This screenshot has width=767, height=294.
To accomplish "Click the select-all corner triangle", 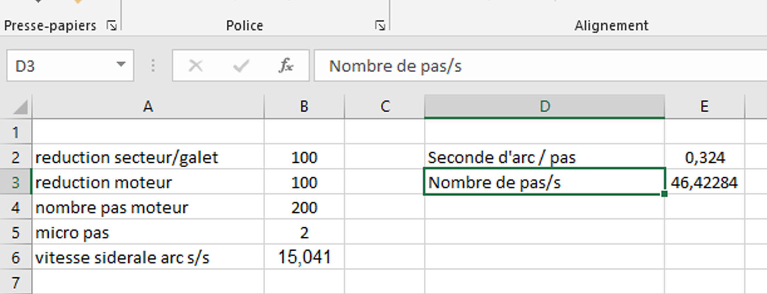I will click(x=21, y=107).
